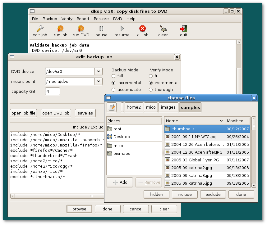Open the Report menu

(x=83, y=19)
